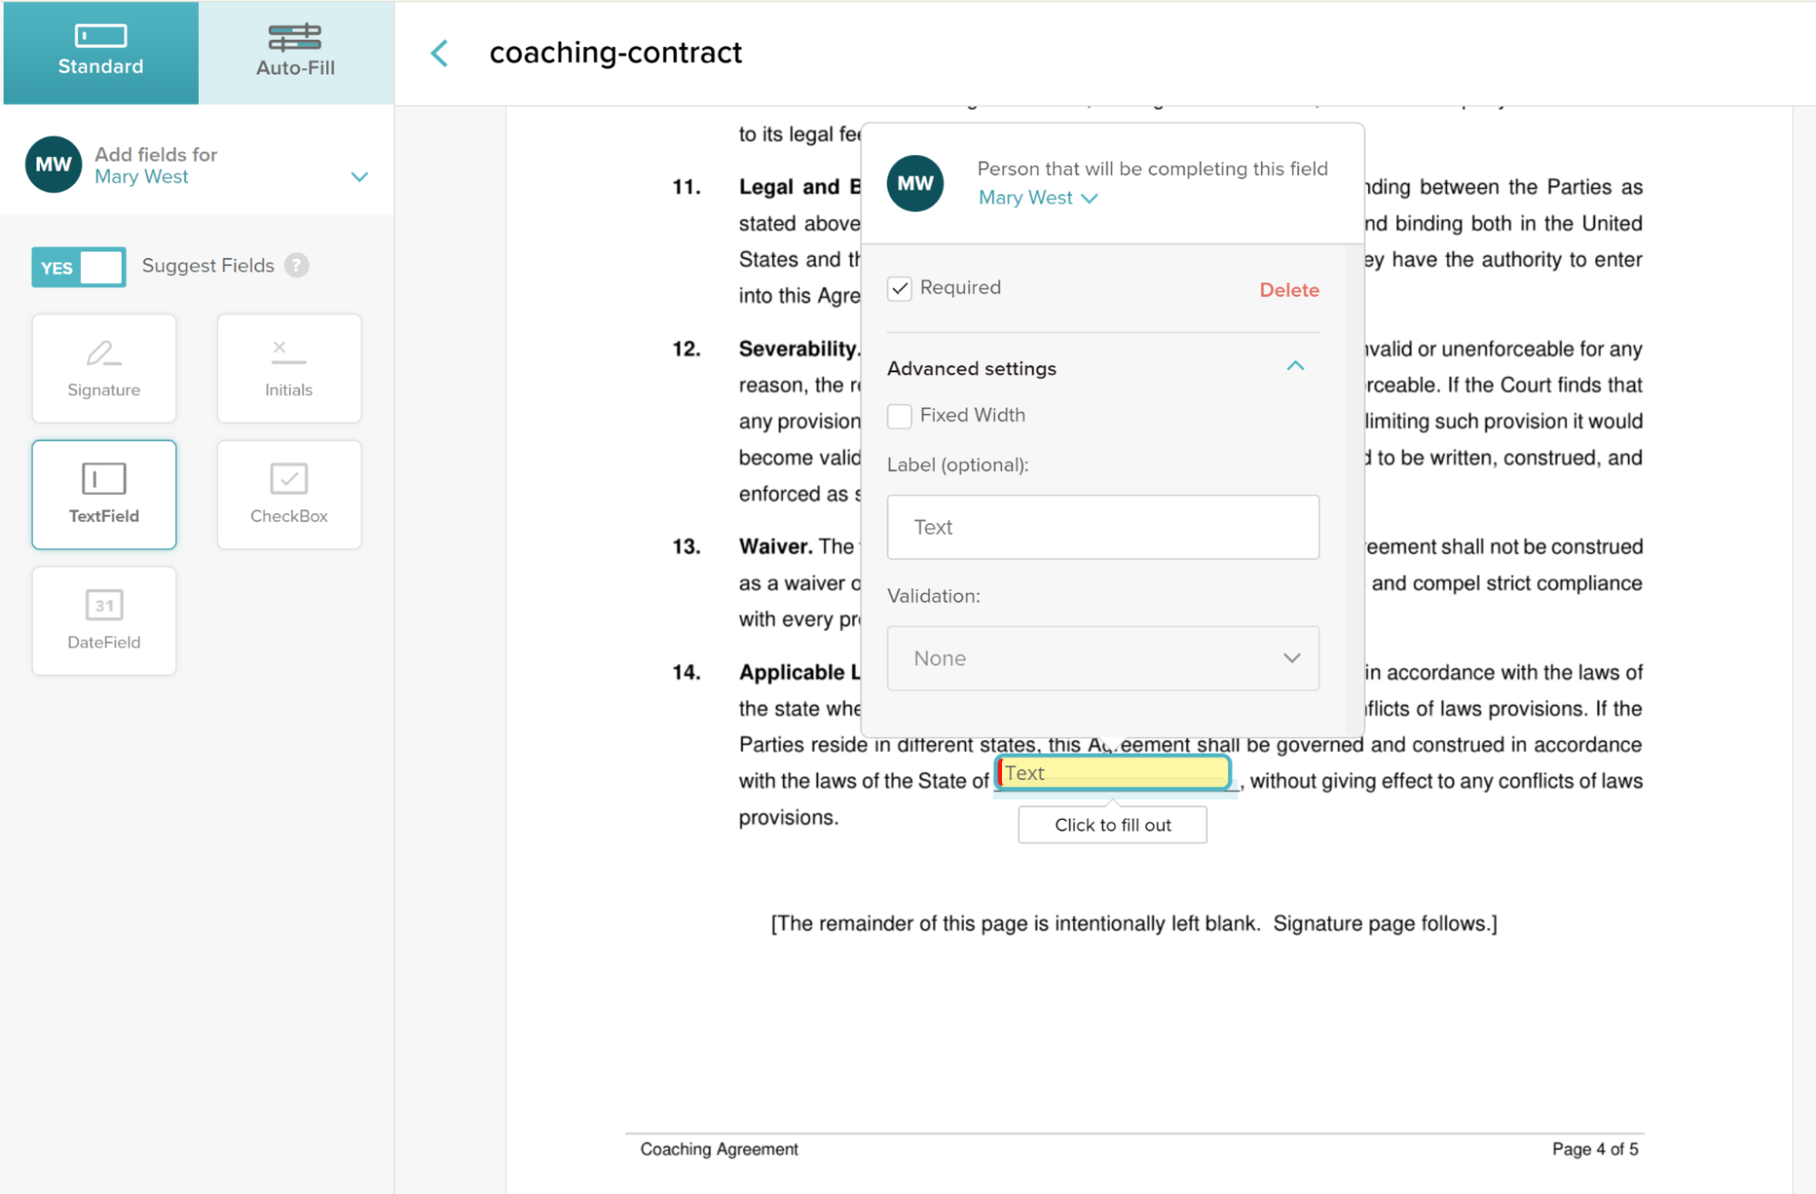This screenshot has height=1194, width=1816.
Task: Open the Mary West assignee dropdown
Action: [x=1037, y=197]
